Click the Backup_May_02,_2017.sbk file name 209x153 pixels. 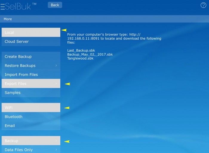(90, 54)
